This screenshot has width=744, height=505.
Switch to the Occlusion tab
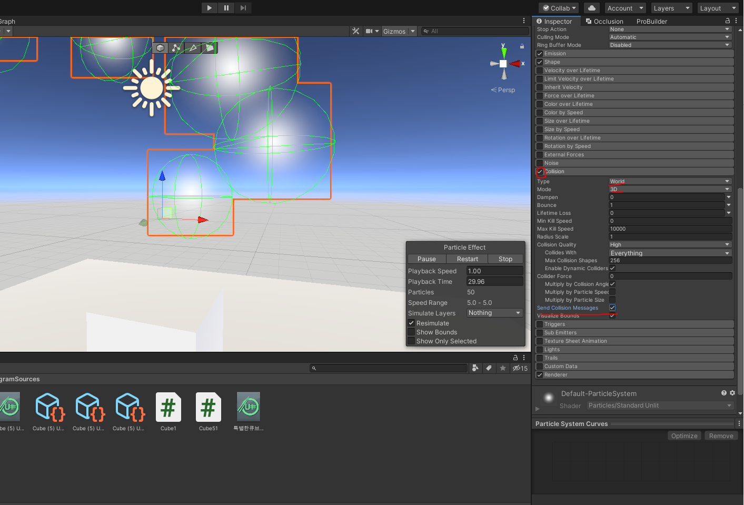coord(604,21)
